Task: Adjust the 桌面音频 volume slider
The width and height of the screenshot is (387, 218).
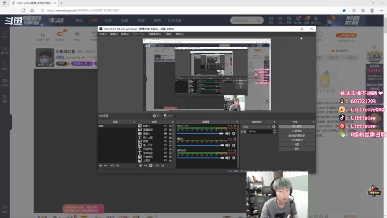Action: pos(200,158)
